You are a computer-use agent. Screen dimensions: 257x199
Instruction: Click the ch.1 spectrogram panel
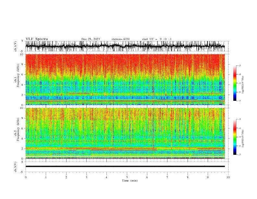(125, 79)
